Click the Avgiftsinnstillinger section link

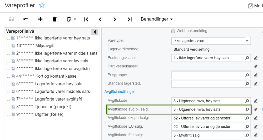(x=120, y=92)
